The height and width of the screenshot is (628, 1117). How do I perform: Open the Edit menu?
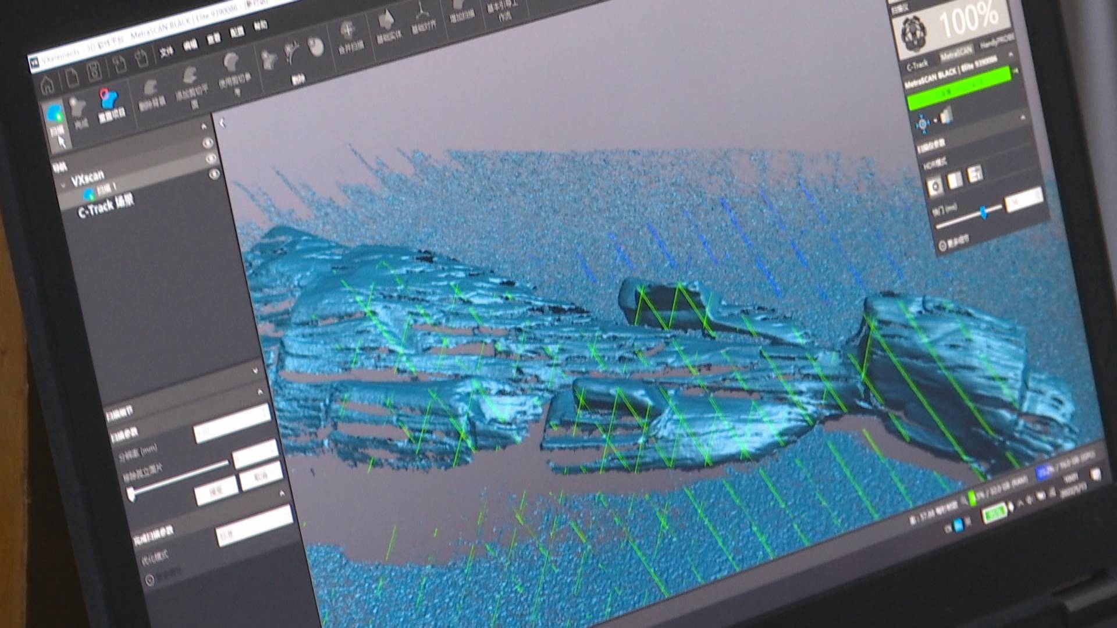(x=190, y=46)
